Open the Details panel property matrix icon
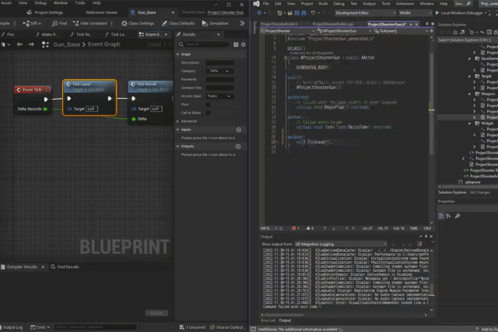498x332 pixels. (x=236, y=44)
